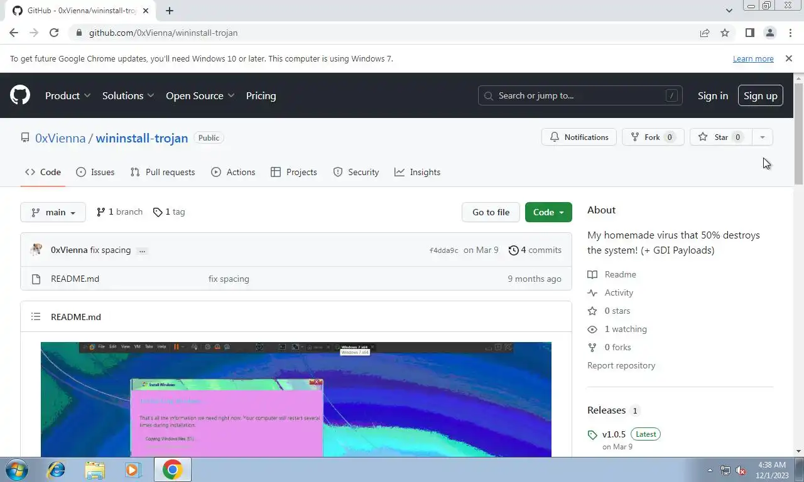Open the fix spacing commit message in file row
804x482 pixels.
tap(229, 279)
